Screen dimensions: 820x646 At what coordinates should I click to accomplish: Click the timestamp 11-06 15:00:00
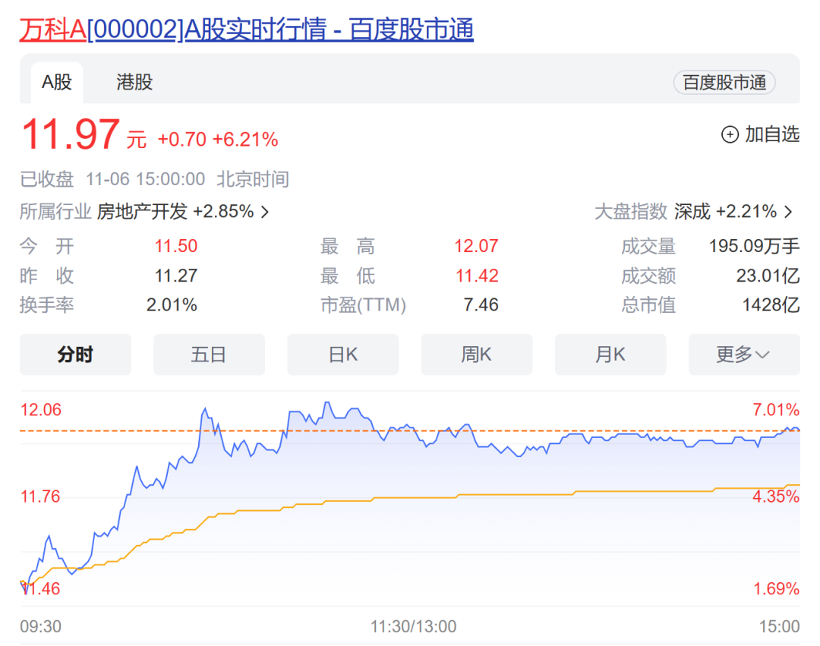(145, 179)
